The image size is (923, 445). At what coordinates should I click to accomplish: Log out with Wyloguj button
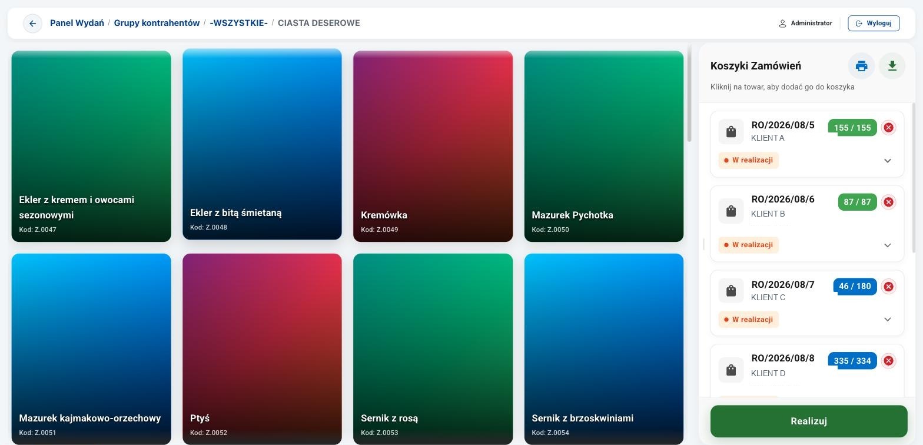(874, 23)
